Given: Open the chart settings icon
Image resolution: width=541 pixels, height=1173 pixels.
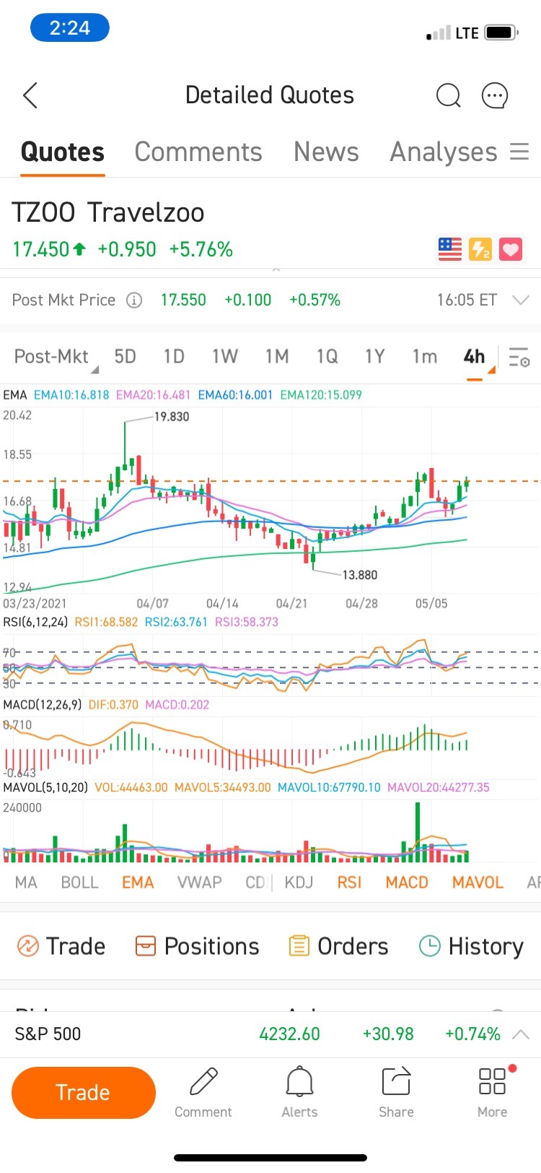Looking at the screenshot, I should point(519,357).
